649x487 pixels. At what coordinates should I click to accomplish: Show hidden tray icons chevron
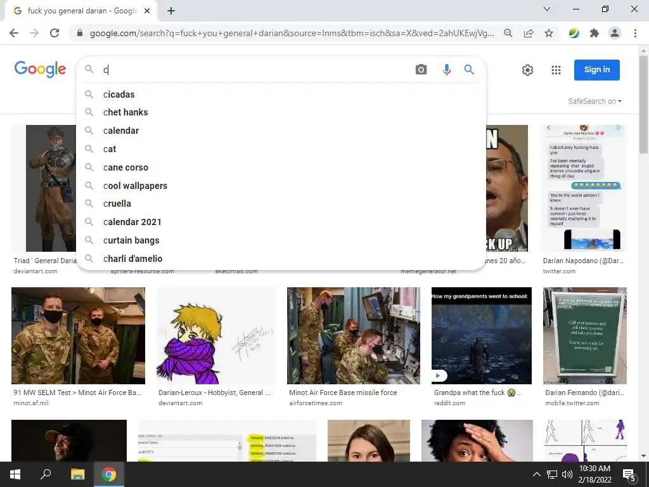[x=536, y=474]
